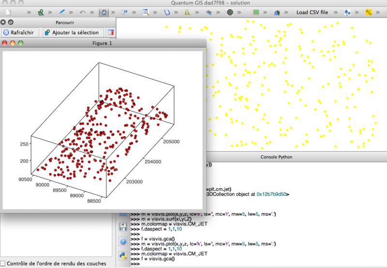Viewport: 387px width, 268px height.
Task: Click the undo arrow in the toolbar
Action: coord(83,12)
